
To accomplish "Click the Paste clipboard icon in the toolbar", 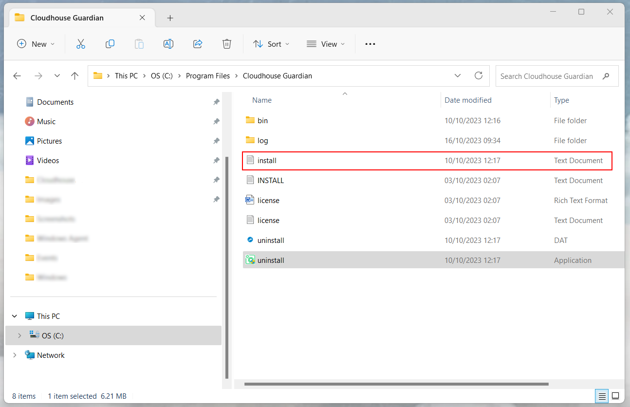I will [x=139, y=44].
